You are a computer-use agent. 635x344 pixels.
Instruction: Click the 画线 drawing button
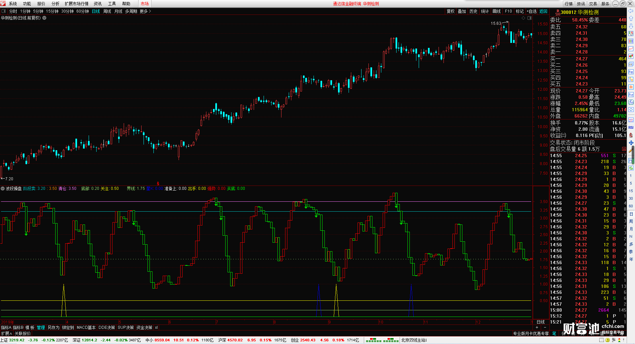coord(496,11)
